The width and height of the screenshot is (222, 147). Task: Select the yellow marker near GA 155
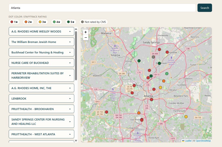[186, 117]
